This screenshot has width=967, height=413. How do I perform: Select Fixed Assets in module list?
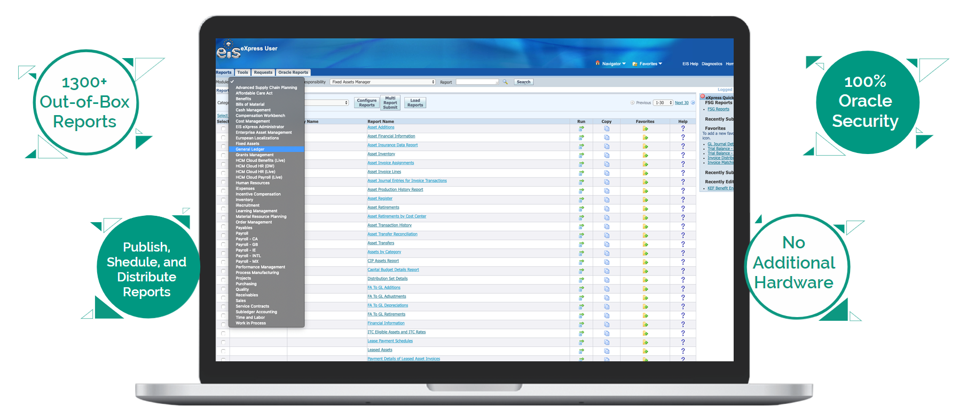coord(266,144)
